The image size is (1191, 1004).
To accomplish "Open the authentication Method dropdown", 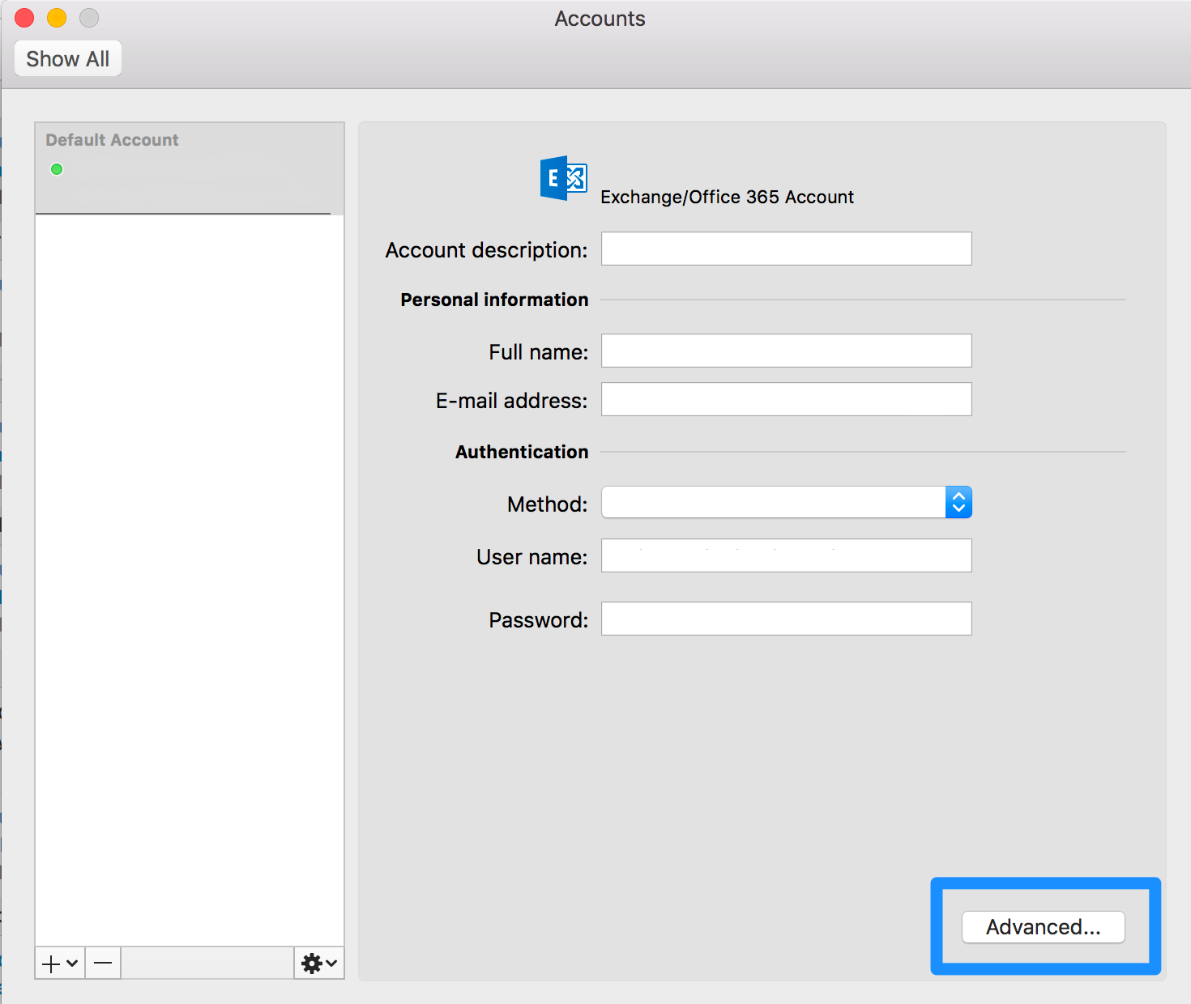I will (778, 502).
